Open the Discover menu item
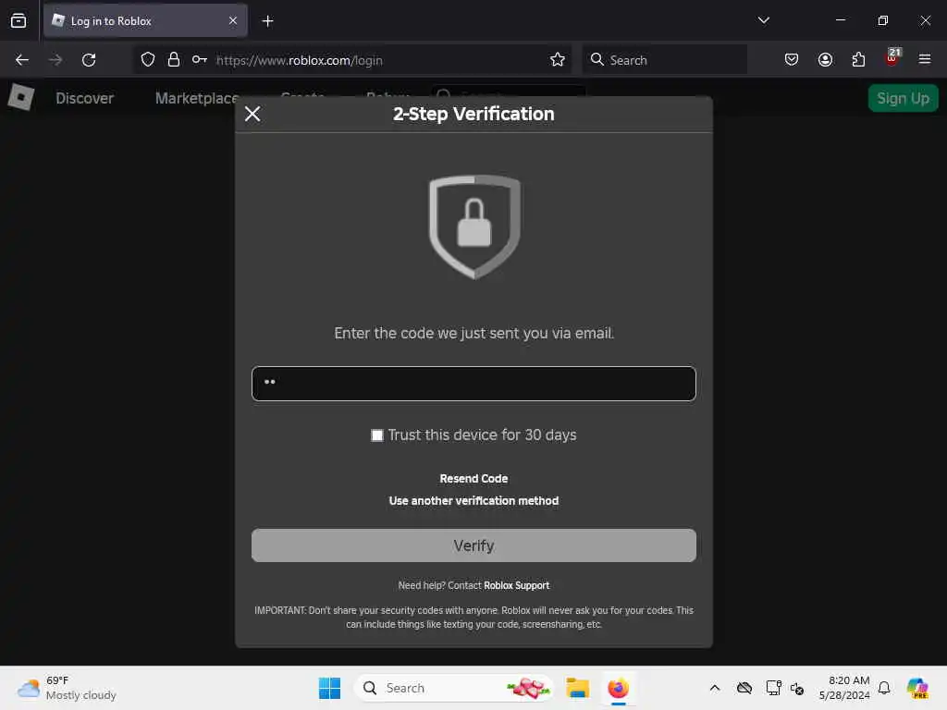Viewport: 947px width, 710px height. point(84,98)
